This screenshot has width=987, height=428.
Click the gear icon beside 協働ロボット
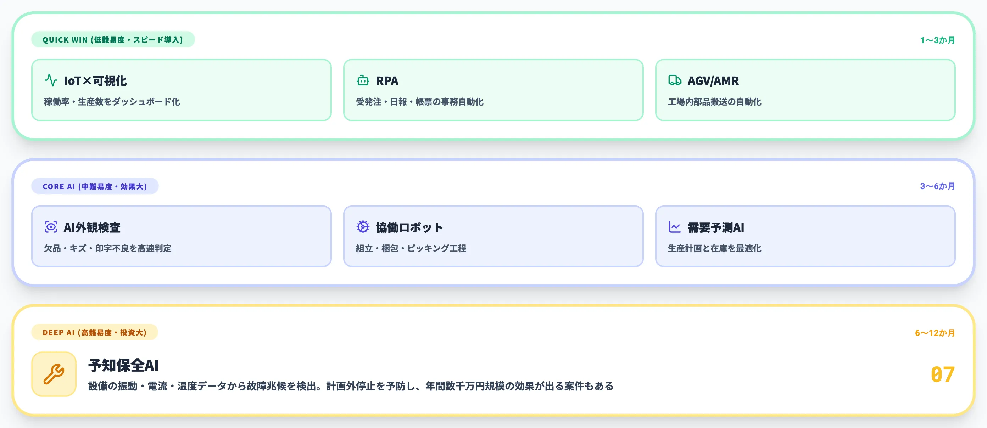point(362,227)
